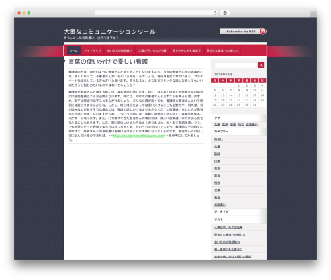Open the site title 大事なコミュニケーションツール
Screen dimensions: 331x280
pos(110,32)
